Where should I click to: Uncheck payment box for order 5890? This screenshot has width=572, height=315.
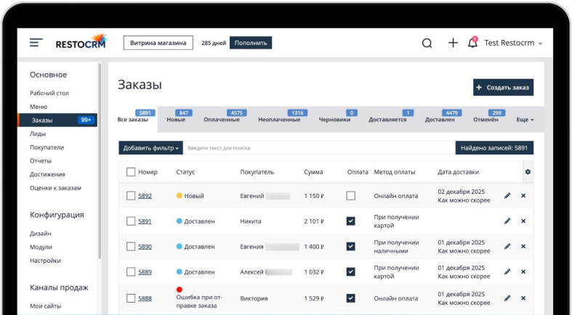pos(350,247)
